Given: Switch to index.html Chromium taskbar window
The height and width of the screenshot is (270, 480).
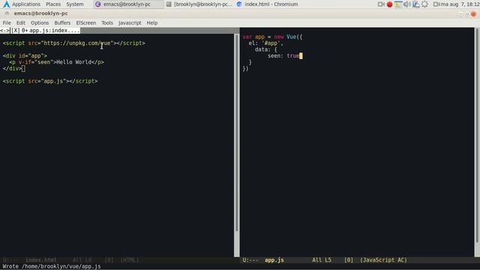Looking at the screenshot, I should (268, 4).
